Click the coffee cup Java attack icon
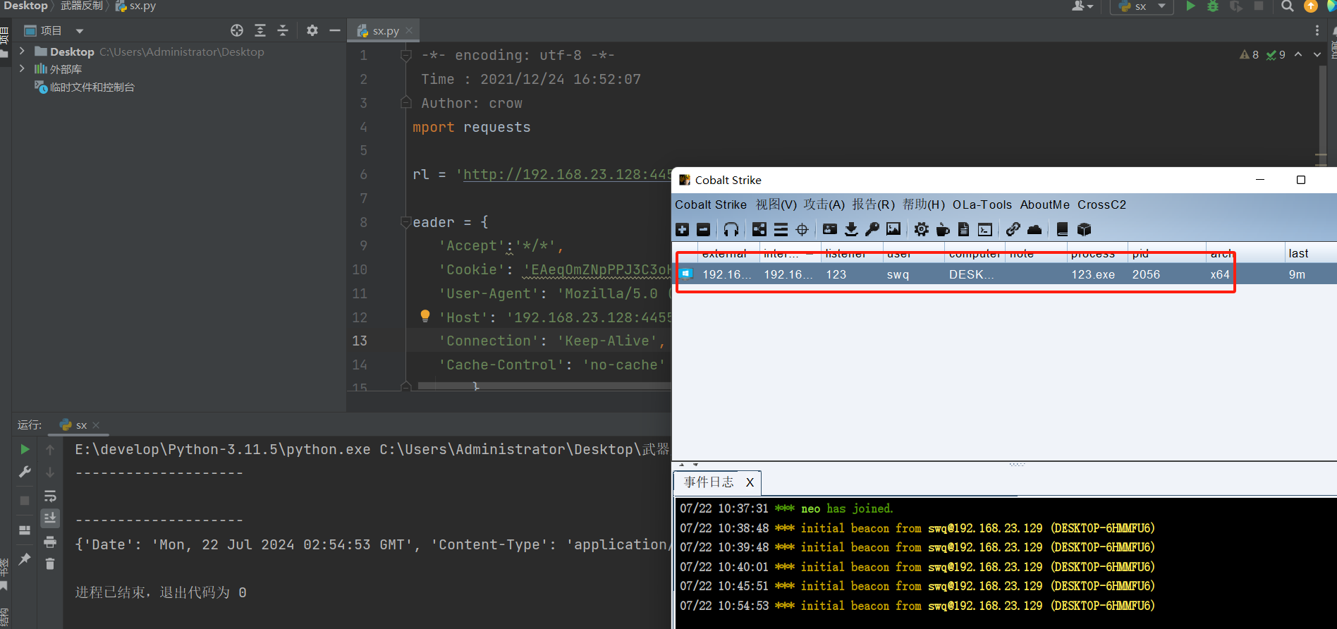Image resolution: width=1337 pixels, height=629 pixels. (943, 229)
